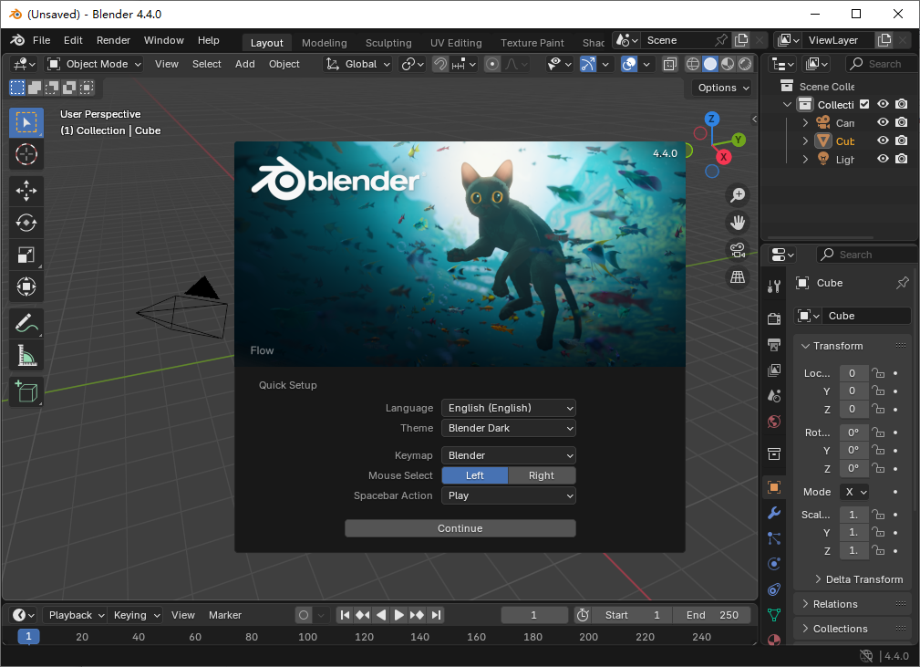This screenshot has width=920, height=667.
Task: Click the zoom magnifier viewport icon
Action: pyautogui.click(x=738, y=195)
